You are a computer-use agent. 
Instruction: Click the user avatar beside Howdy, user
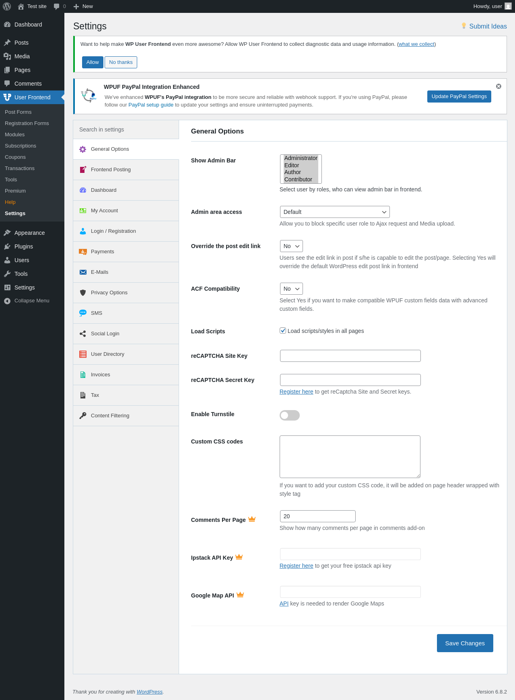(508, 6)
